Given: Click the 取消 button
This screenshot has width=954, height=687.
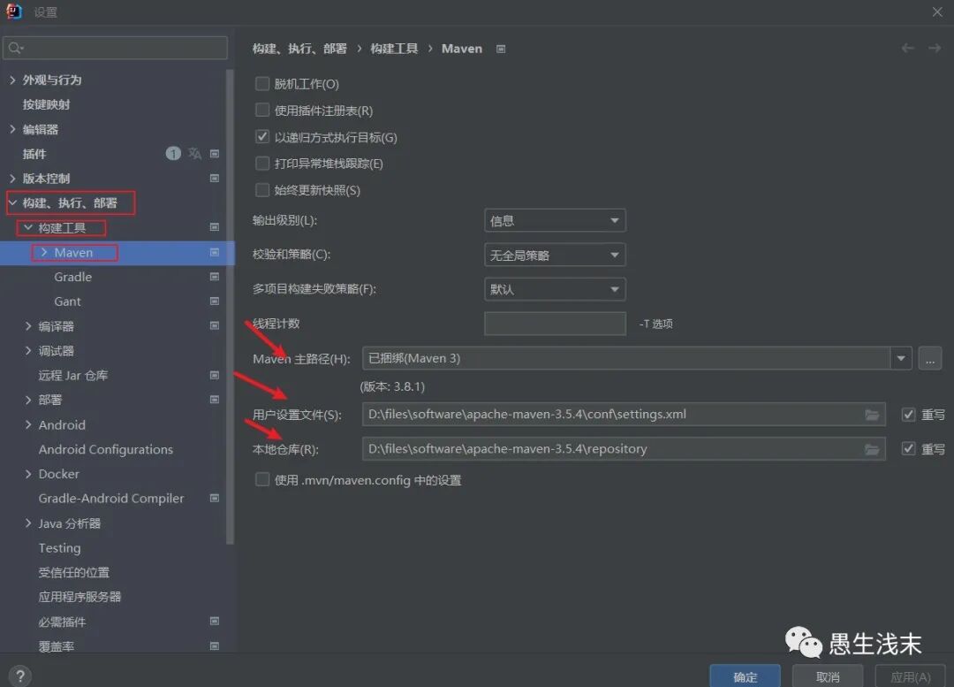Looking at the screenshot, I should click(x=828, y=676).
